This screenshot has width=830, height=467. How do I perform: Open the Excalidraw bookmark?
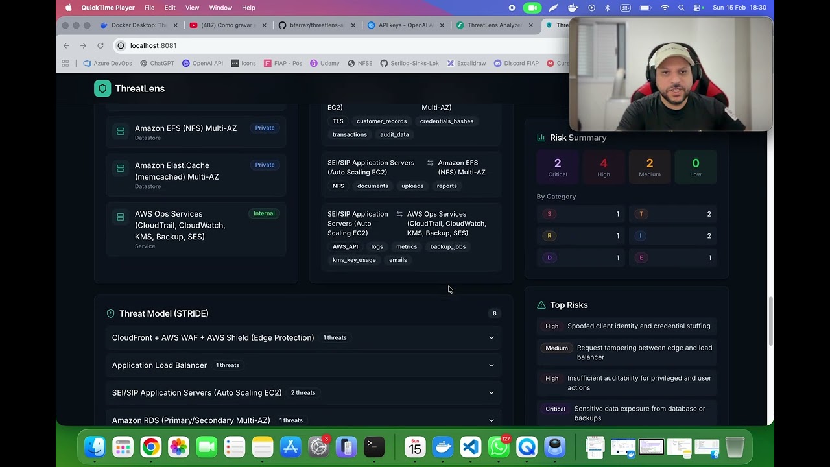click(x=466, y=63)
